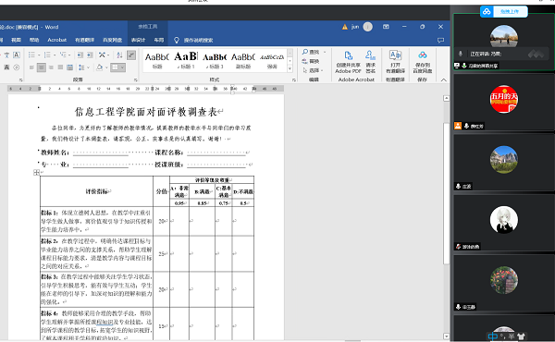
Task: Toggle center alignment in paragraph group
Action: click(x=42, y=67)
